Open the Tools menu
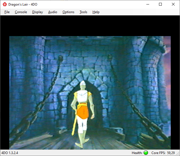The height and width of the screenshot is (156, 180). (83, 12)
